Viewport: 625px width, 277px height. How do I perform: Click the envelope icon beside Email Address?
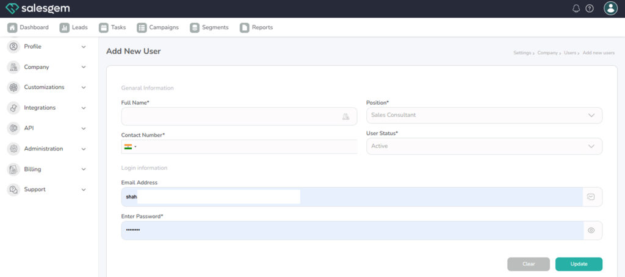(591, 197)
